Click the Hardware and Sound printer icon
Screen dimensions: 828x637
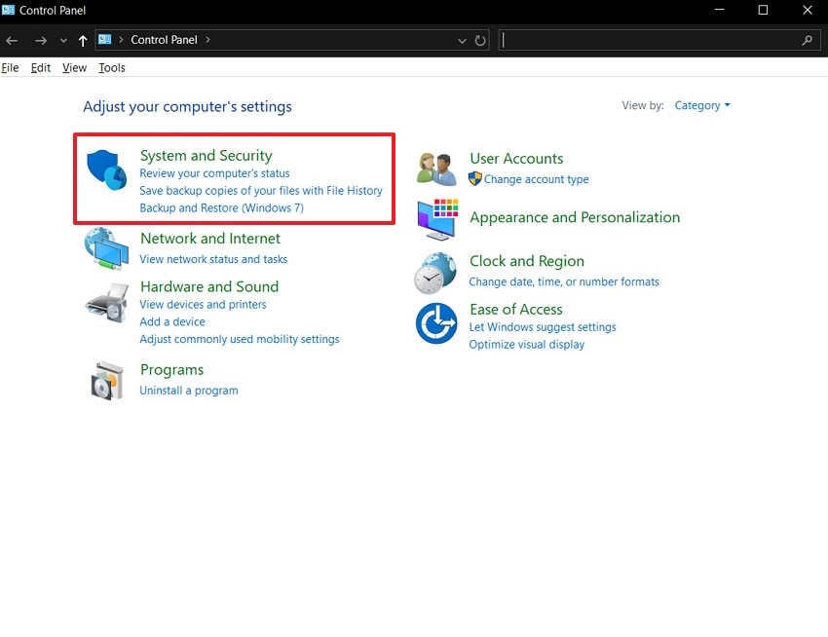point(106,302)
